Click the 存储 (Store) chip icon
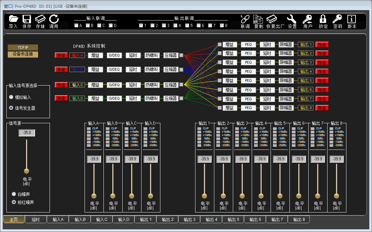This screenshot has height=232, width=372. 40,19
